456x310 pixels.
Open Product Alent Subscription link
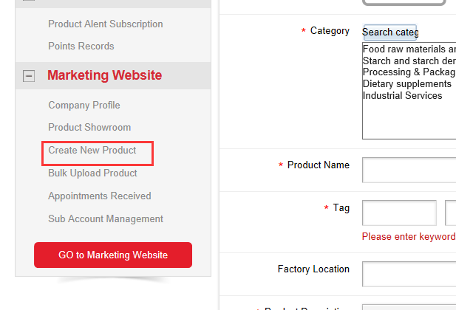point(106,24)
